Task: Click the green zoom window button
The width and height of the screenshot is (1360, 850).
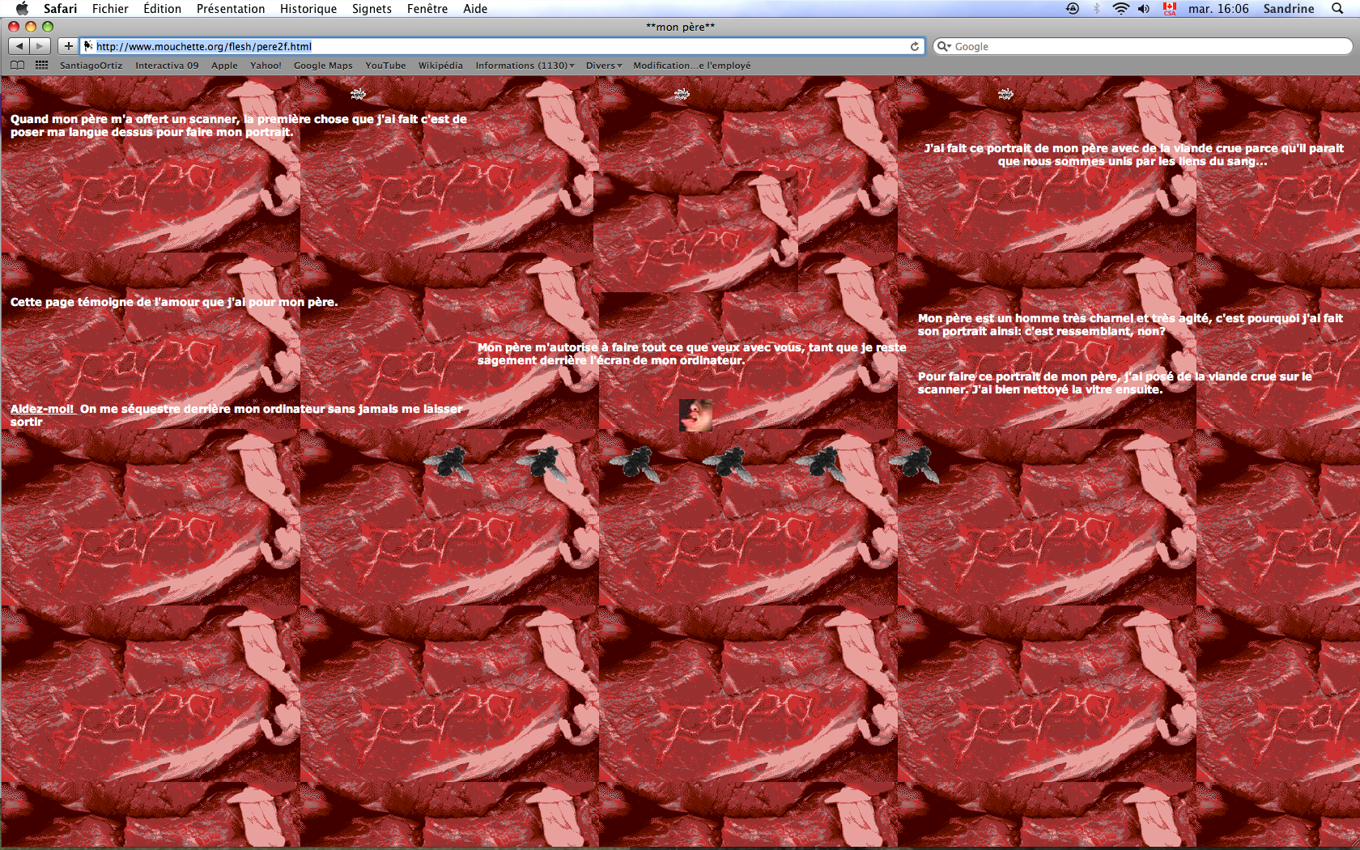Action: point(48,27)
